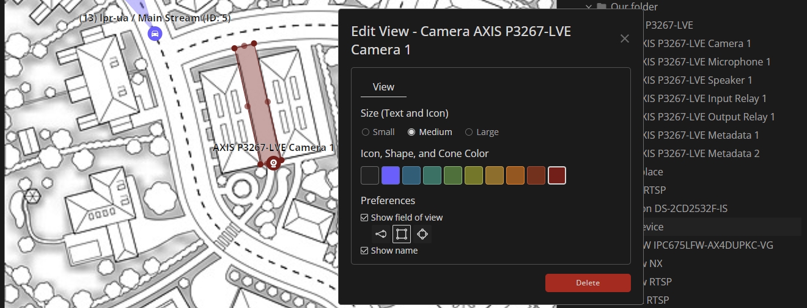Screen dimensions: 807x308
Task: Select AXIS P3267-LVE Metadata 2 in tree
Action: (x=700, y=153)
